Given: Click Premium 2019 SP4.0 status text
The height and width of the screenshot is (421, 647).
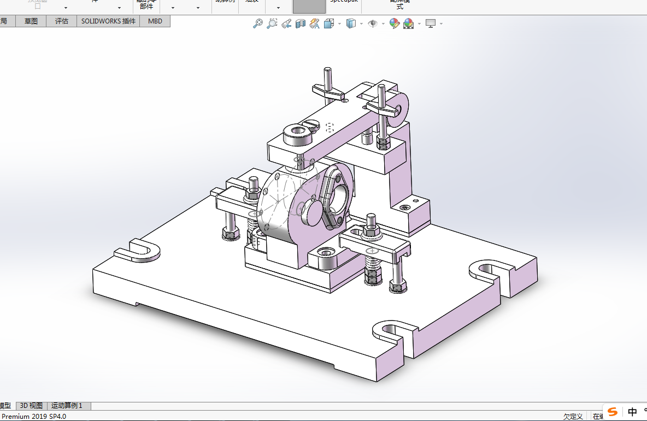Looking at the screenshot, I should pos(34,417).
